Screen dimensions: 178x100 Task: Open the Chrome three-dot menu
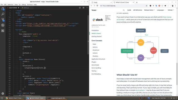[175, 6]
